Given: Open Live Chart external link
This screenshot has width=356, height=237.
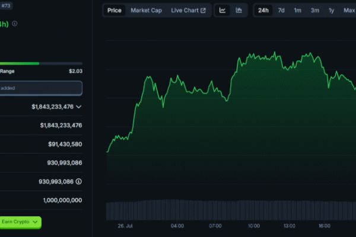Looking at the screenshot, I should coord(189,10).
